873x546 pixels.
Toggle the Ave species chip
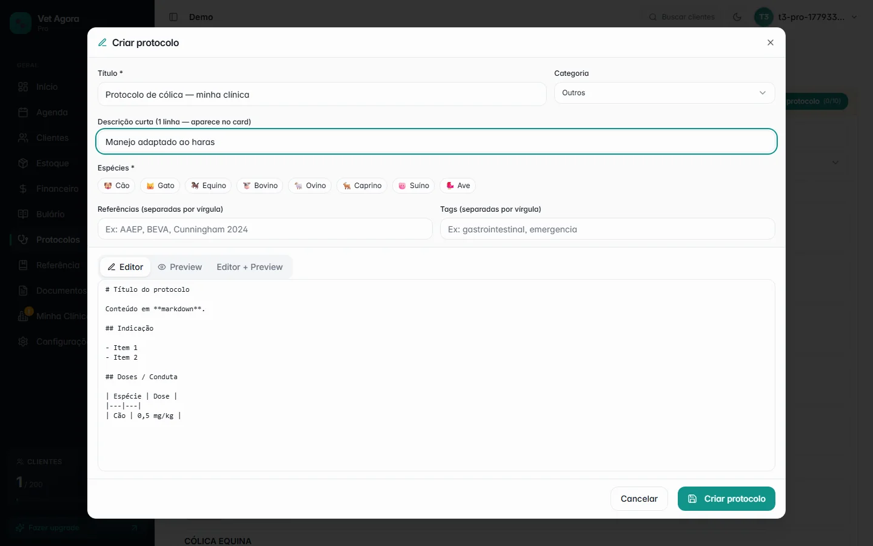coord(458,186)
